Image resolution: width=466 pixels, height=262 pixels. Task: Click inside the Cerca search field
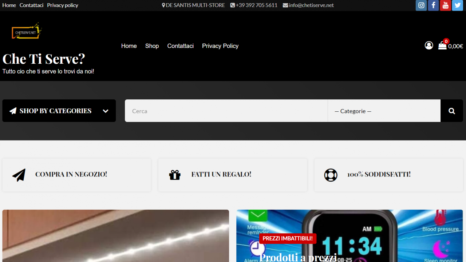pos(226,111)
